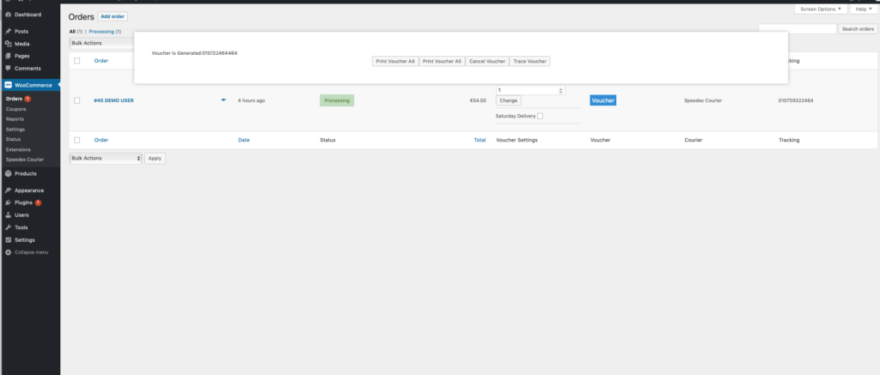Screen dimensions: 880x375
Task: Click the Change button in voucher settings
Action: pyautogui.click(x=509, y=100)
